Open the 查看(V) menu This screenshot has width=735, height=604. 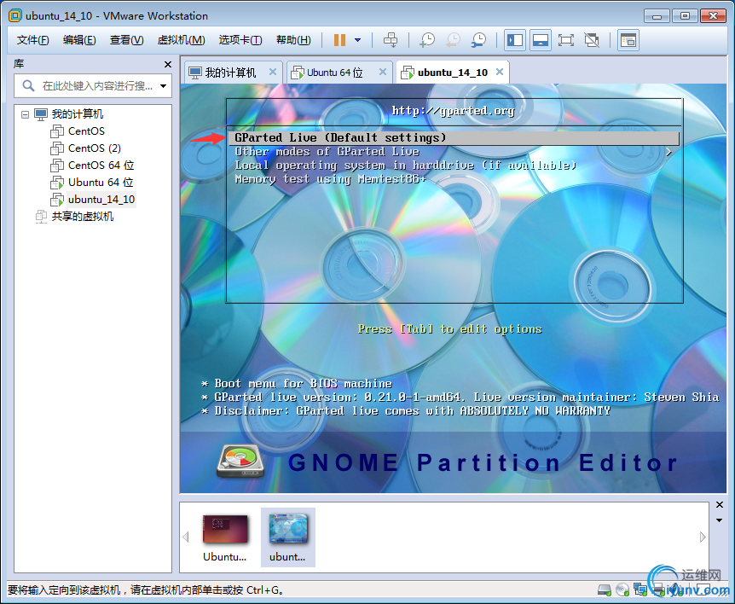click(x=126, y=40)
